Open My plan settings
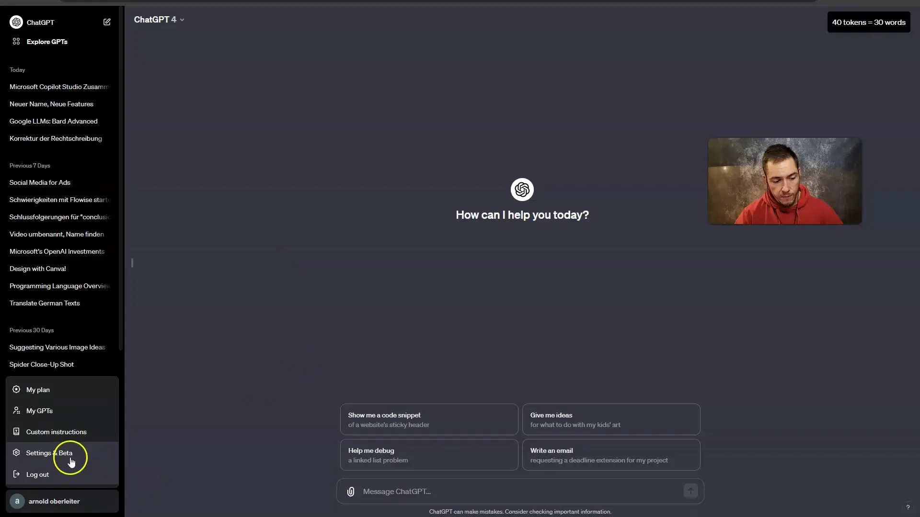This screenshot has height=517, width=920. click(x=37, y=390)
